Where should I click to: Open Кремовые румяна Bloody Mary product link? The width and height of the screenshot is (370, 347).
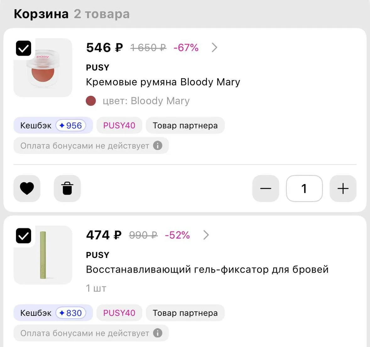[163, 82]
